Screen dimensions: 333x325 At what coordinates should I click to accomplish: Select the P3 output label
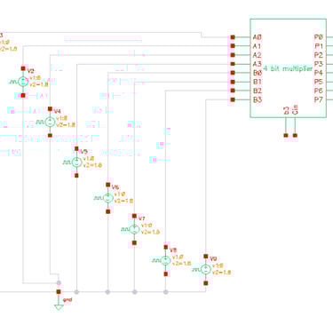pyautogui.click(x=318, y=64)
